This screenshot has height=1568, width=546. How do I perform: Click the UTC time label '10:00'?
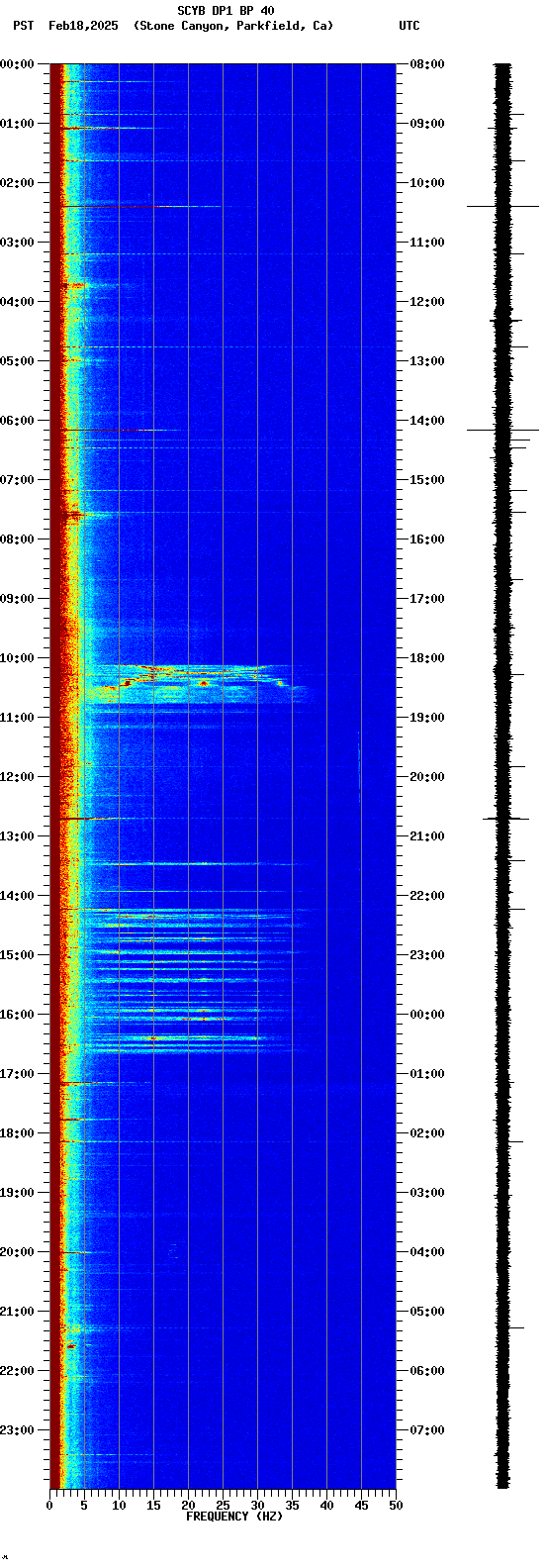tap(426, 183)
